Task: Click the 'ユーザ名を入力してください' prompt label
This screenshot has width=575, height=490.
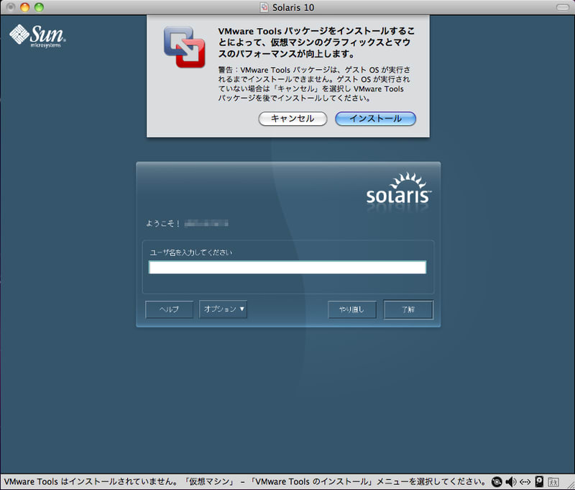Action: [191, 253]
